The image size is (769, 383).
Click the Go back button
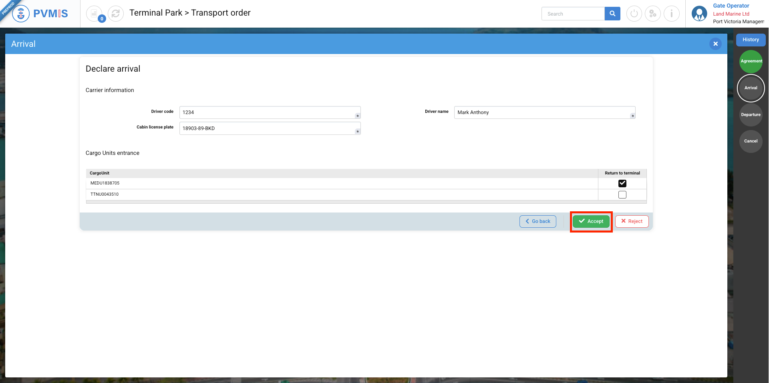[x=537, y=221]
